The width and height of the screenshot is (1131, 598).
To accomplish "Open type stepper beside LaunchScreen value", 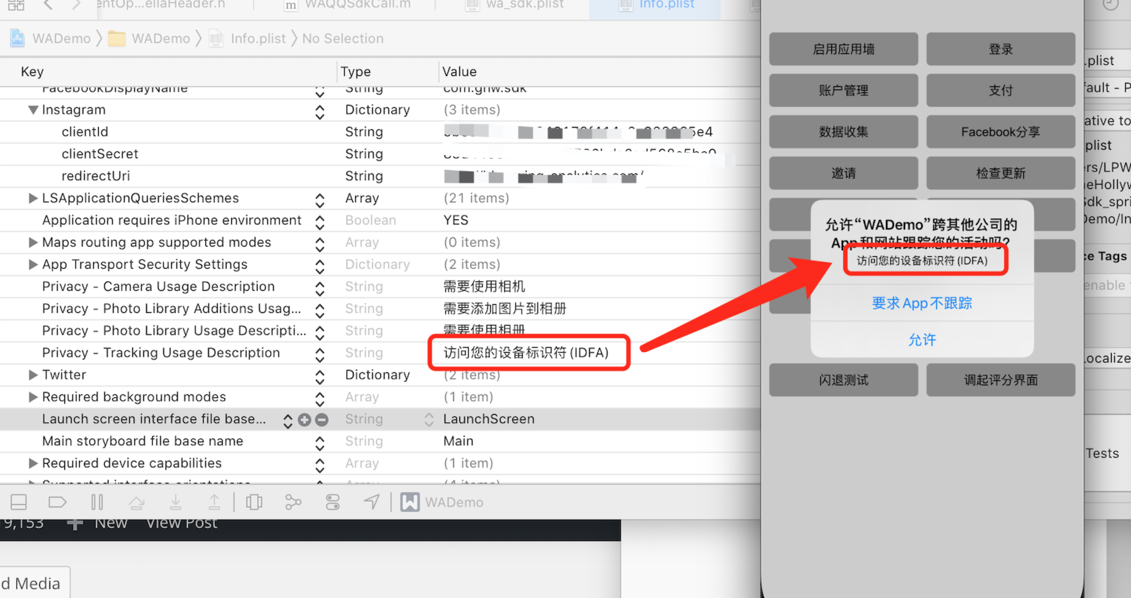I will [429, 420].
